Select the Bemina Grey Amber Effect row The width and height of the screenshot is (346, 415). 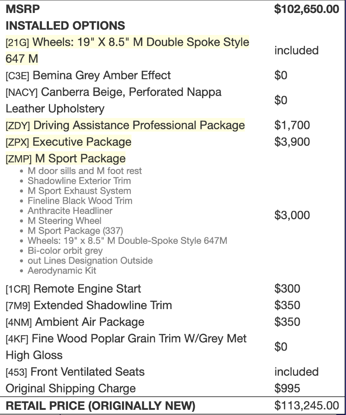tap(102, 76)
